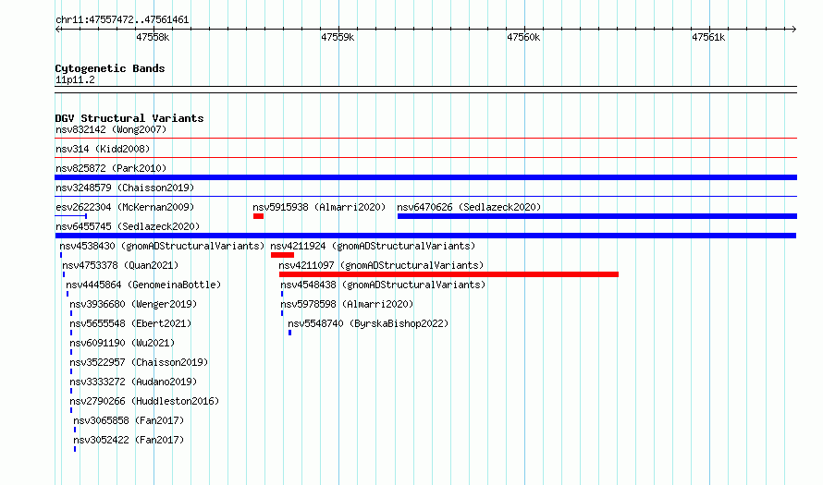Click the red bar under nsv4211924
Image resolution: width=823 pixels, height=485 pixels.
pyautogui.click(x=282, y=255)
